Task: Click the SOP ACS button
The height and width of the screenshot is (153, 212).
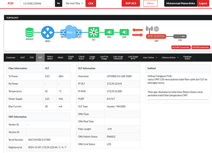Action: pos(131,3)
